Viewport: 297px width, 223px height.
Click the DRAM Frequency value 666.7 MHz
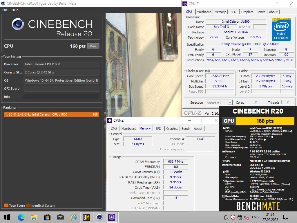175,161
